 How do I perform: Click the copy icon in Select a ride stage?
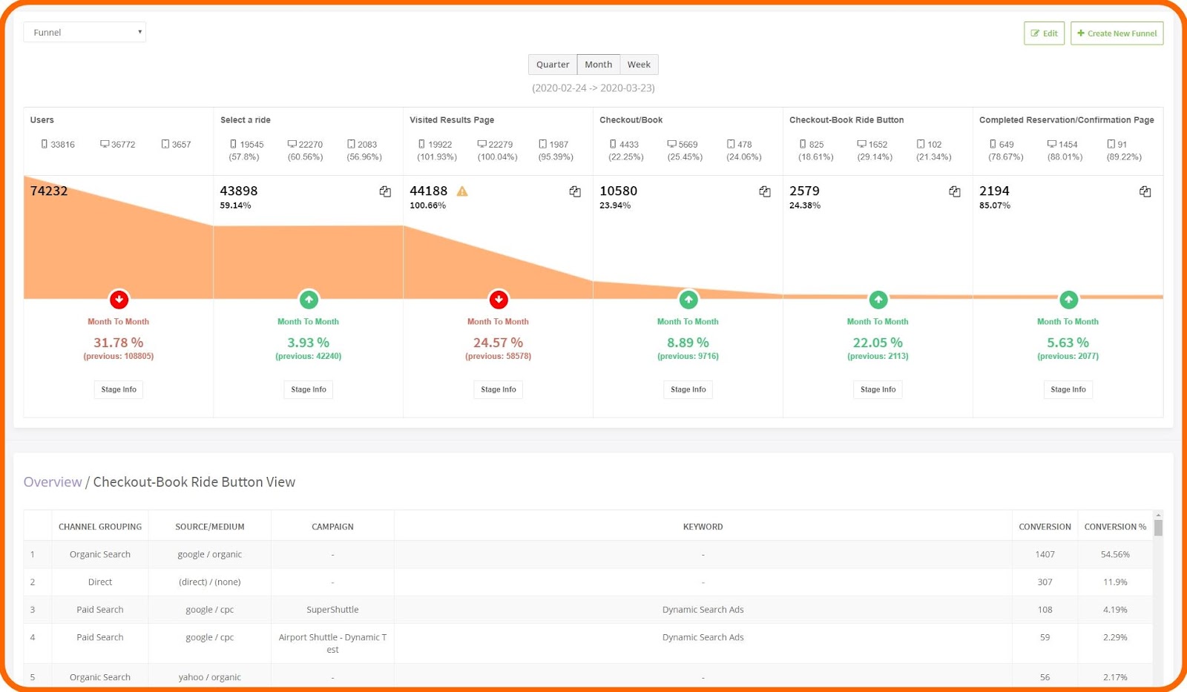(x=385, y=191)
